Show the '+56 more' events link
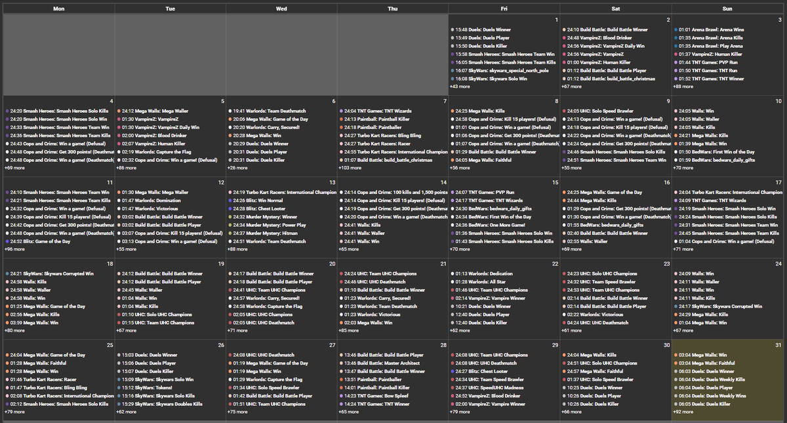Screen dimensions: 787x423 [459, 168]
